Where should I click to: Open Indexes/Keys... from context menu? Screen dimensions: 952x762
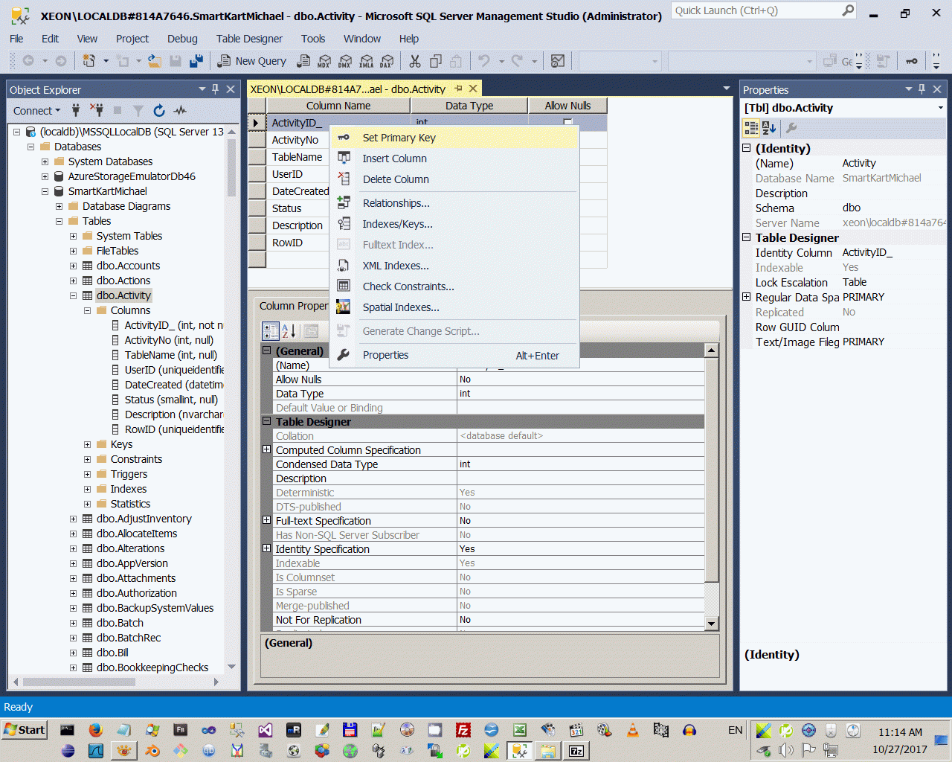[x=454, y=224]
